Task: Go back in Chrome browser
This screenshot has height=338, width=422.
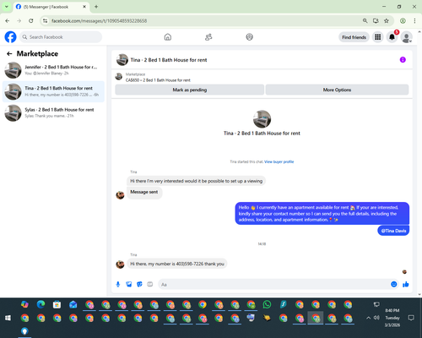Action: (x=8, y=20)
